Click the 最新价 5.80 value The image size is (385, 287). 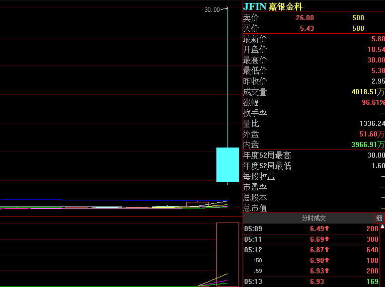(378, 39)
